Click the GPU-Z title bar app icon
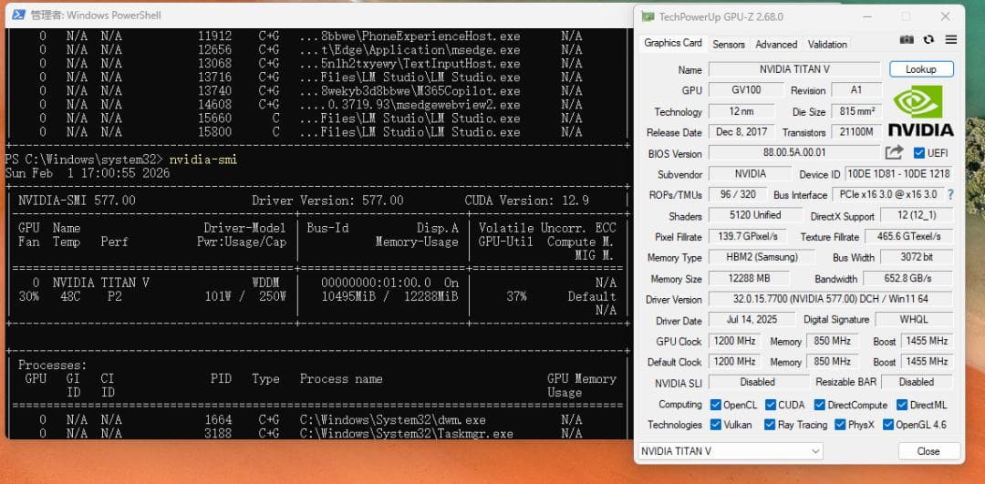 coord(648,16)
